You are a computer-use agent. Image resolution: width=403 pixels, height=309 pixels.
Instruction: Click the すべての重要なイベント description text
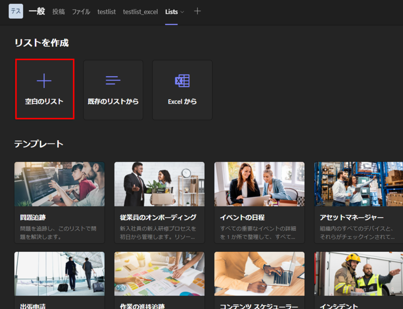tap(258, 233)
